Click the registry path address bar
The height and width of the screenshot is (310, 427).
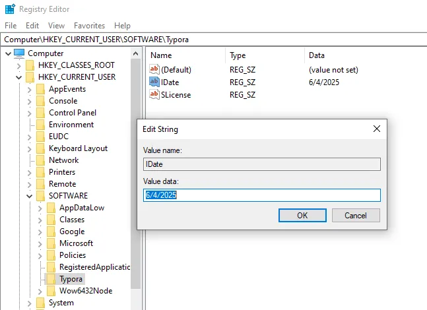click(x=214, y=40)
